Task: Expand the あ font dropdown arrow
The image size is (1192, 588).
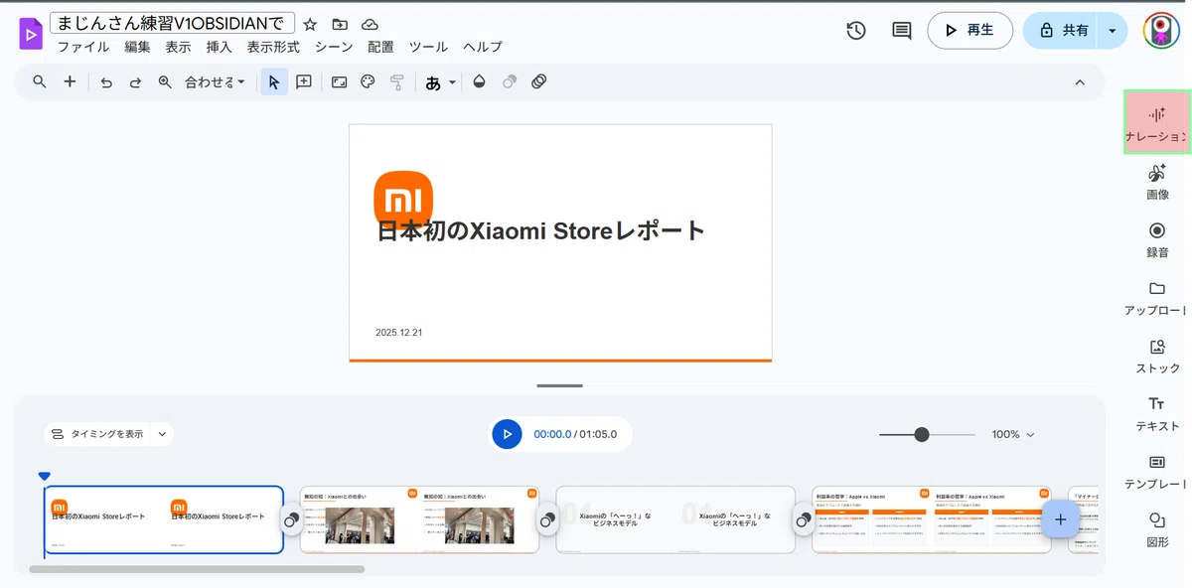Action: (452, 82)
